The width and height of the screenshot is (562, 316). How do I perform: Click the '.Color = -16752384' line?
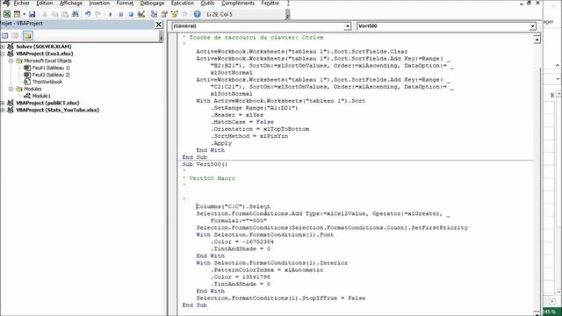[242, 242]
